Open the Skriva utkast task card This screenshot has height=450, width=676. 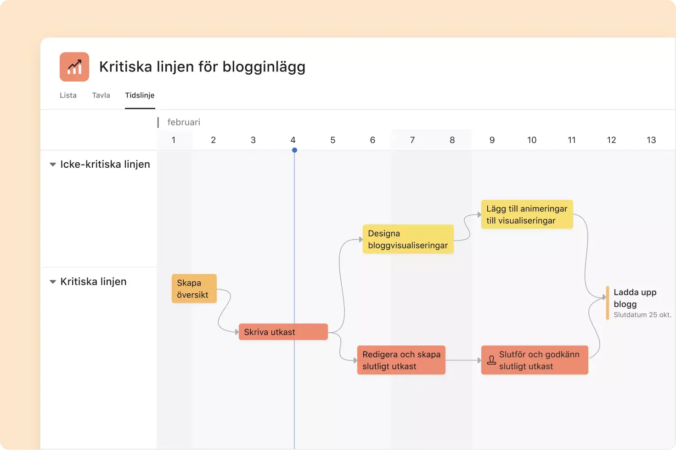[x=283, y=332]
